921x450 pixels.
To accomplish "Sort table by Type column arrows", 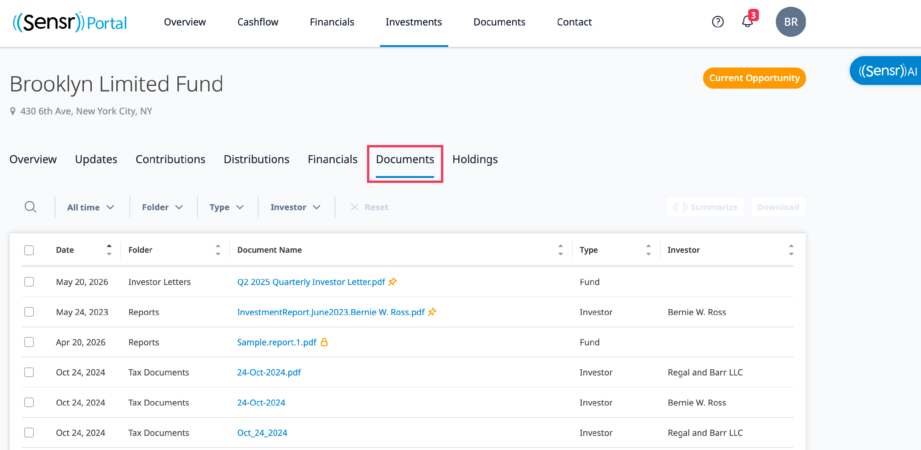I will coord(649,250).
